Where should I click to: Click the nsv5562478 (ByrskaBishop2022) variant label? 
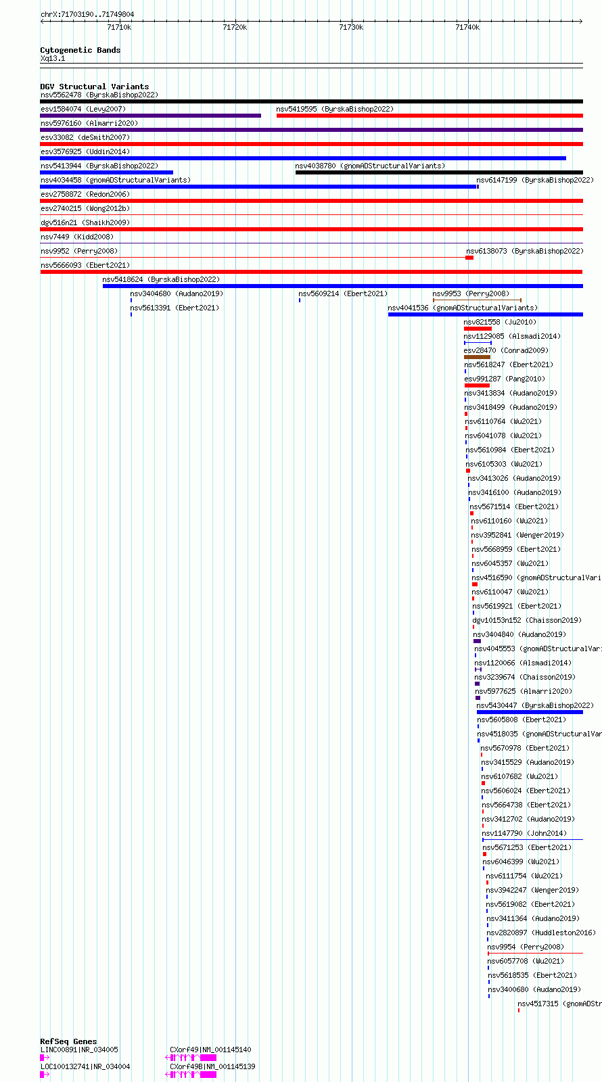(x=99, y=95)
